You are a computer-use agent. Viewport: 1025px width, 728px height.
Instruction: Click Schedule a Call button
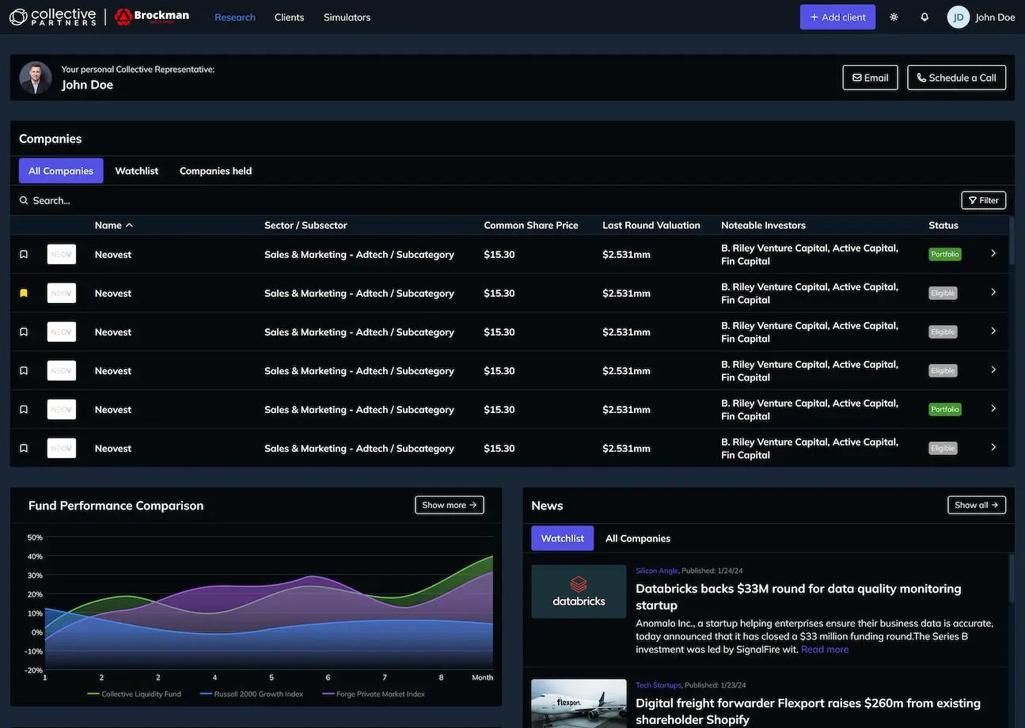pyautogui.click(x=957, y=78)
